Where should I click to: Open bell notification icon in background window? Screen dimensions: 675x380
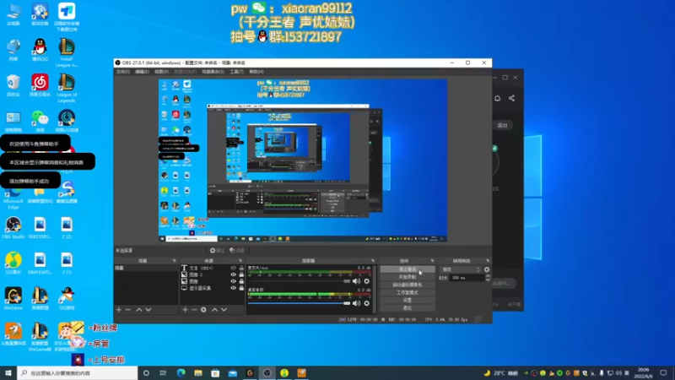pos(497,98)
